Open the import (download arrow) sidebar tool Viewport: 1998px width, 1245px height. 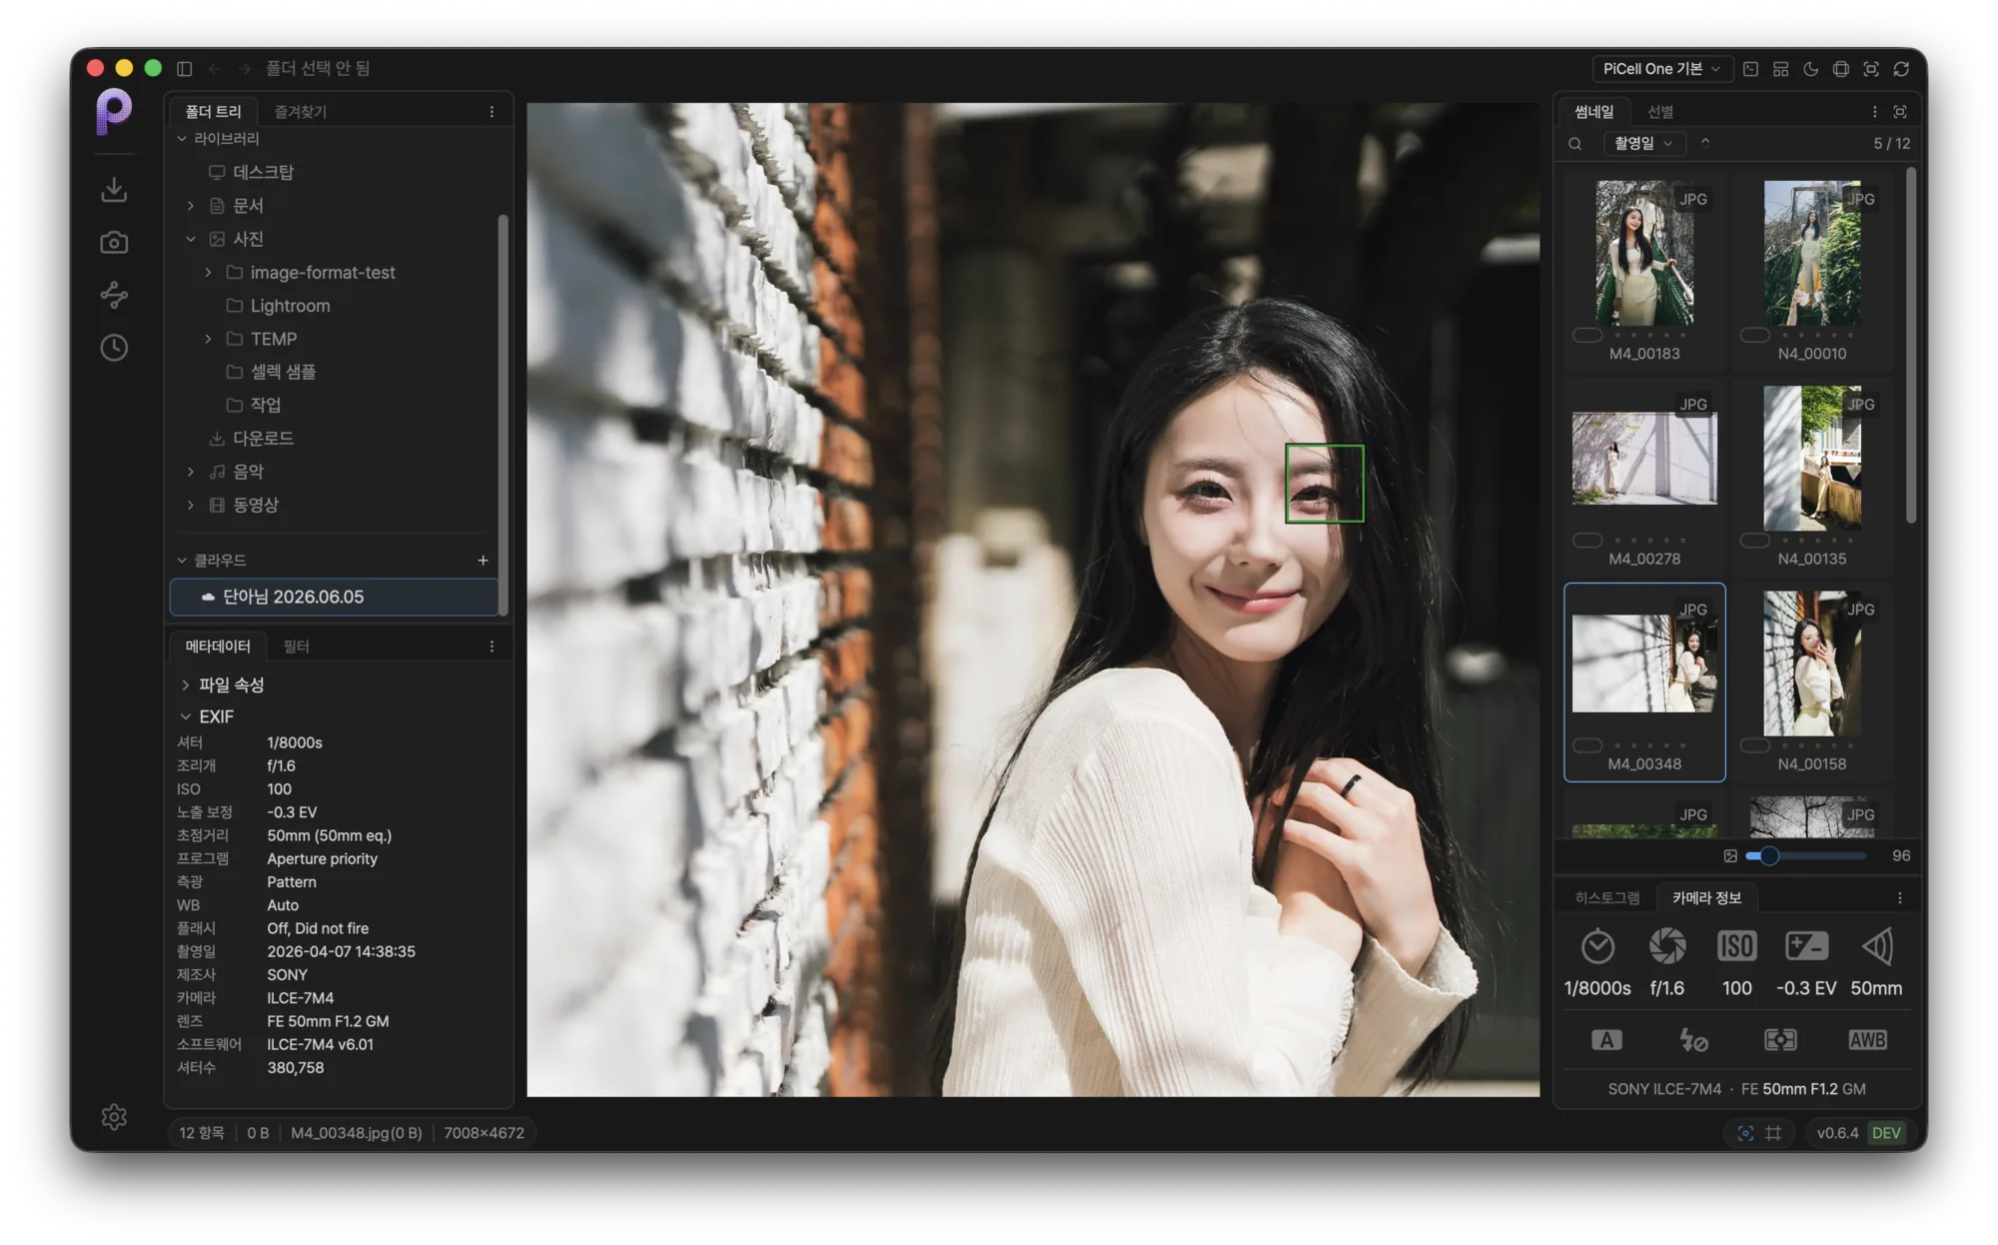[114, 189]
